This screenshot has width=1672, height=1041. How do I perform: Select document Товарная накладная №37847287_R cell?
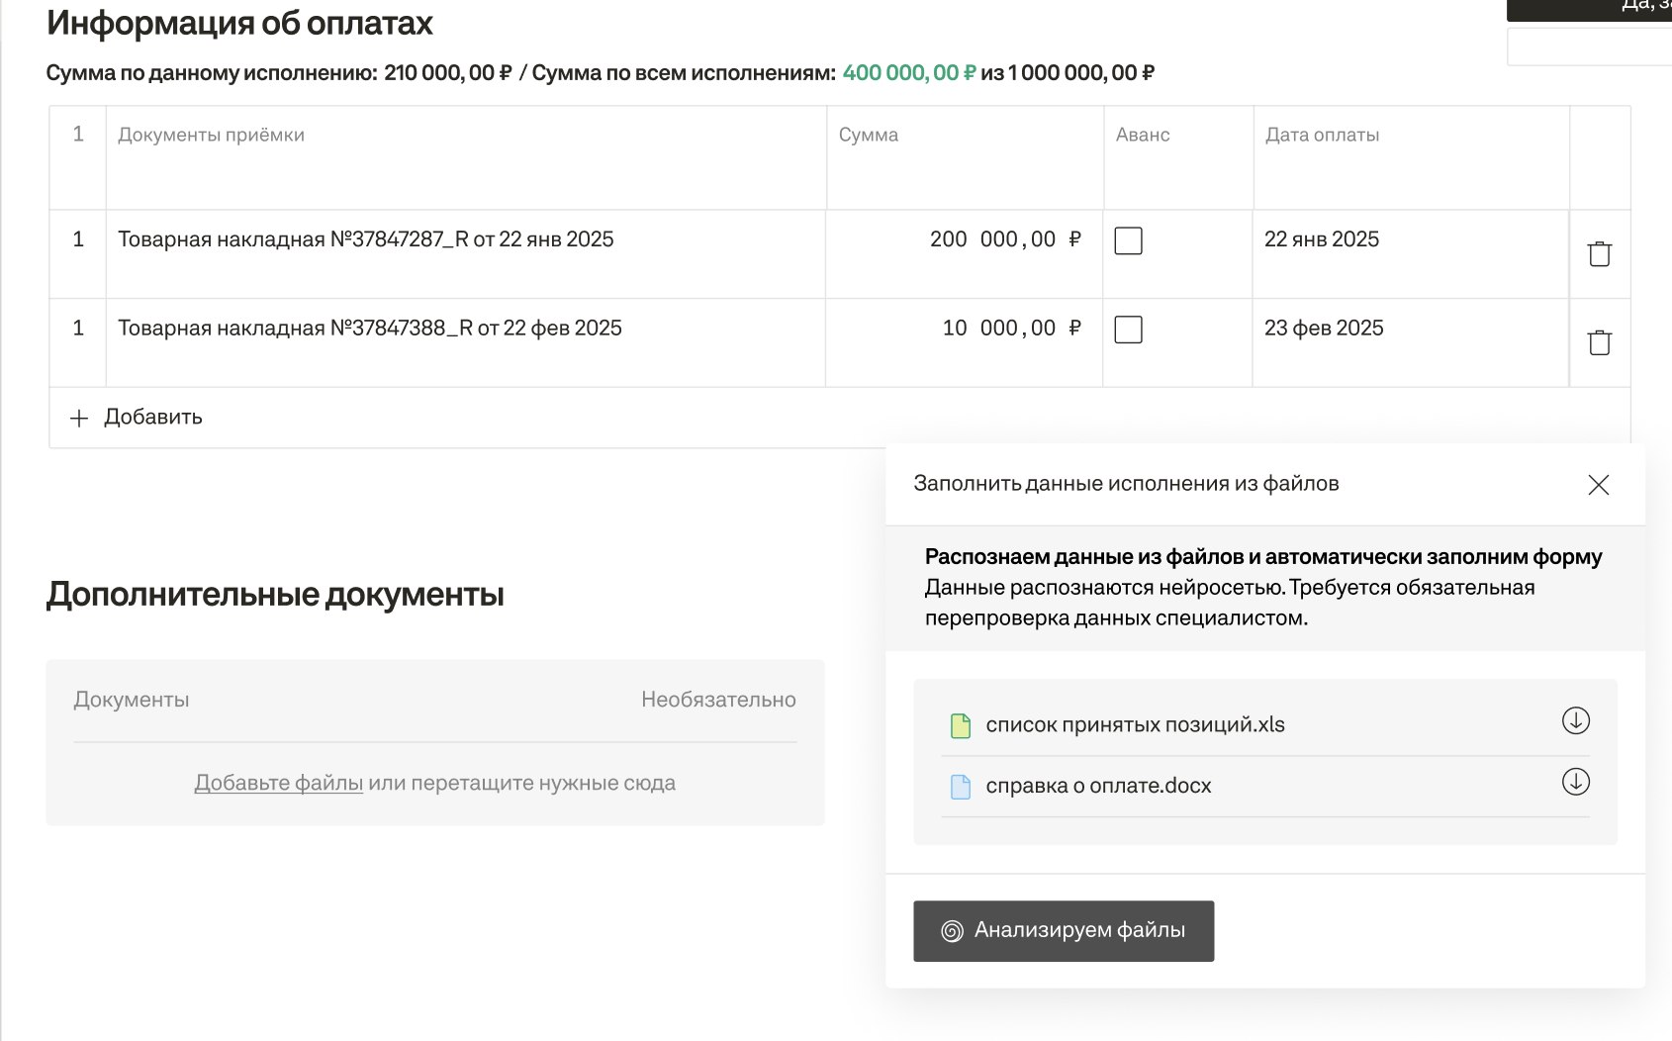366,239
